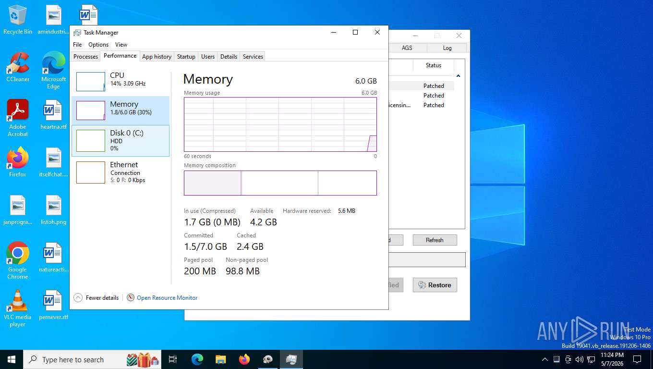
Task: Open the natureacti document icon
Action: coord(54,258)
